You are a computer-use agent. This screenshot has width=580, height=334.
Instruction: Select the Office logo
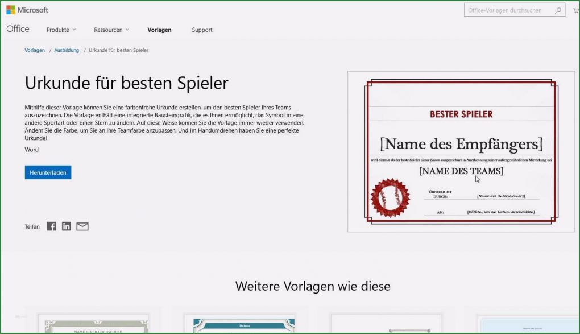pos(18,29)
